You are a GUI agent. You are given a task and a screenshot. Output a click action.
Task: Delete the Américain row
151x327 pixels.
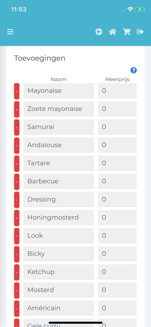[17, 308]
